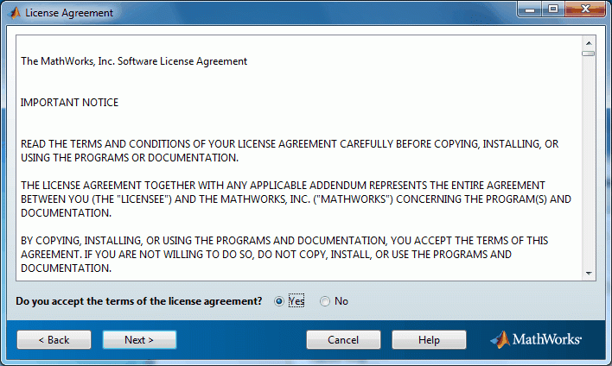Minimize the License Agreement window
Image resolution: width=612 pixels, height=366 pixels.
tap(530, 9)
